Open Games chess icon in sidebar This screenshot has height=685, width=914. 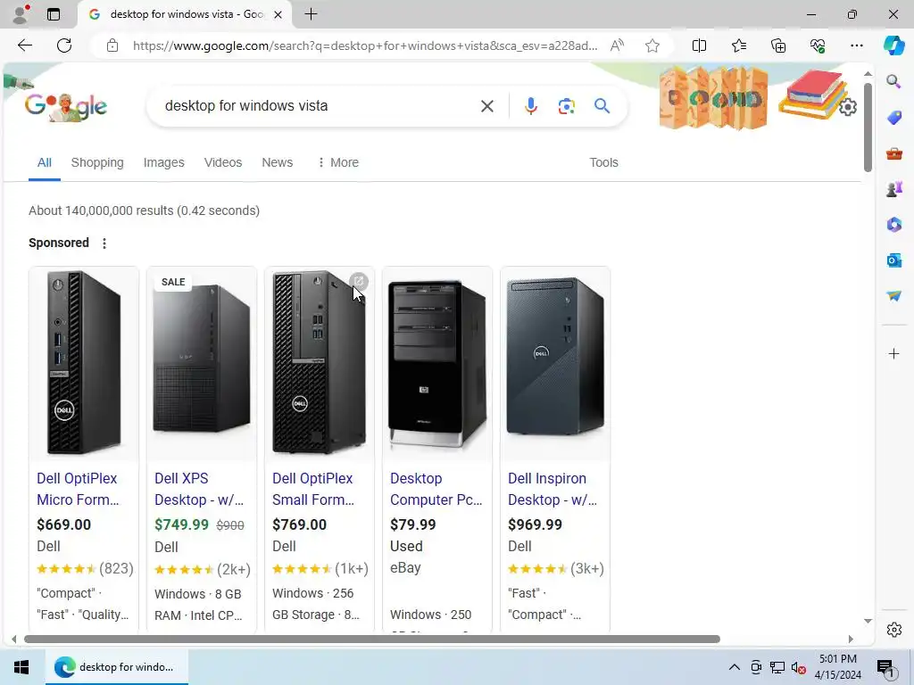coord(893,189)
